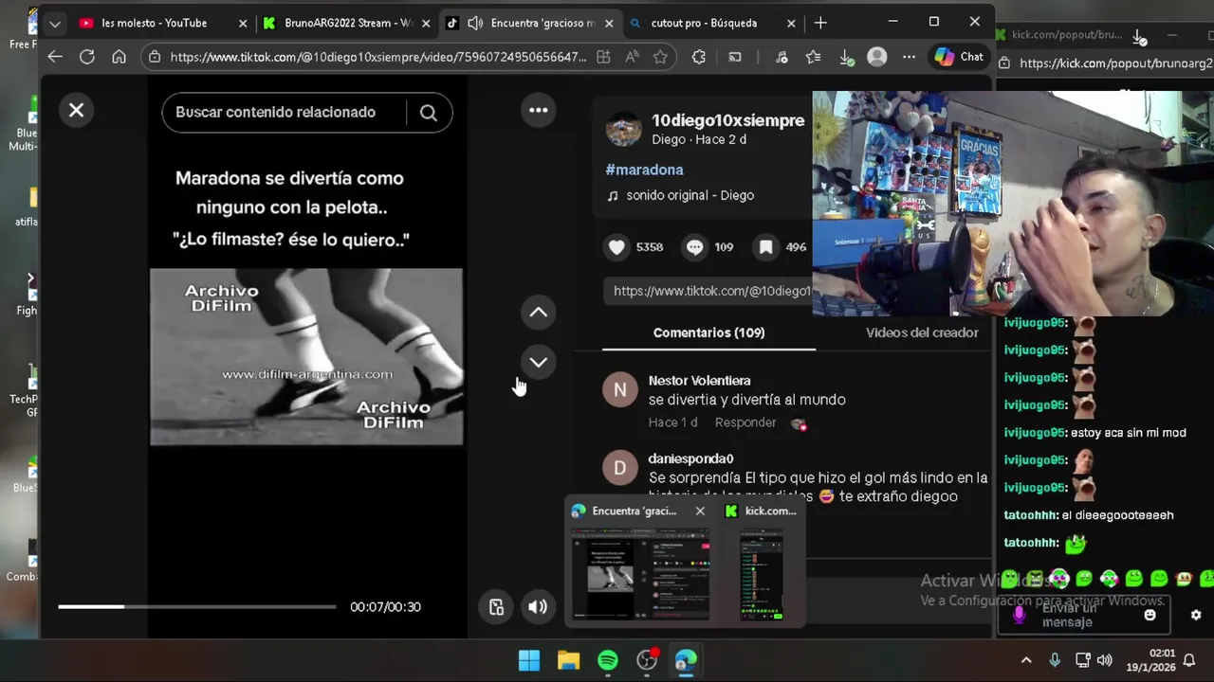Image resolution: width=1214 pixels, height=682 pixels.
Task: Open Edge favorites list icon
Action: [813, 57]
